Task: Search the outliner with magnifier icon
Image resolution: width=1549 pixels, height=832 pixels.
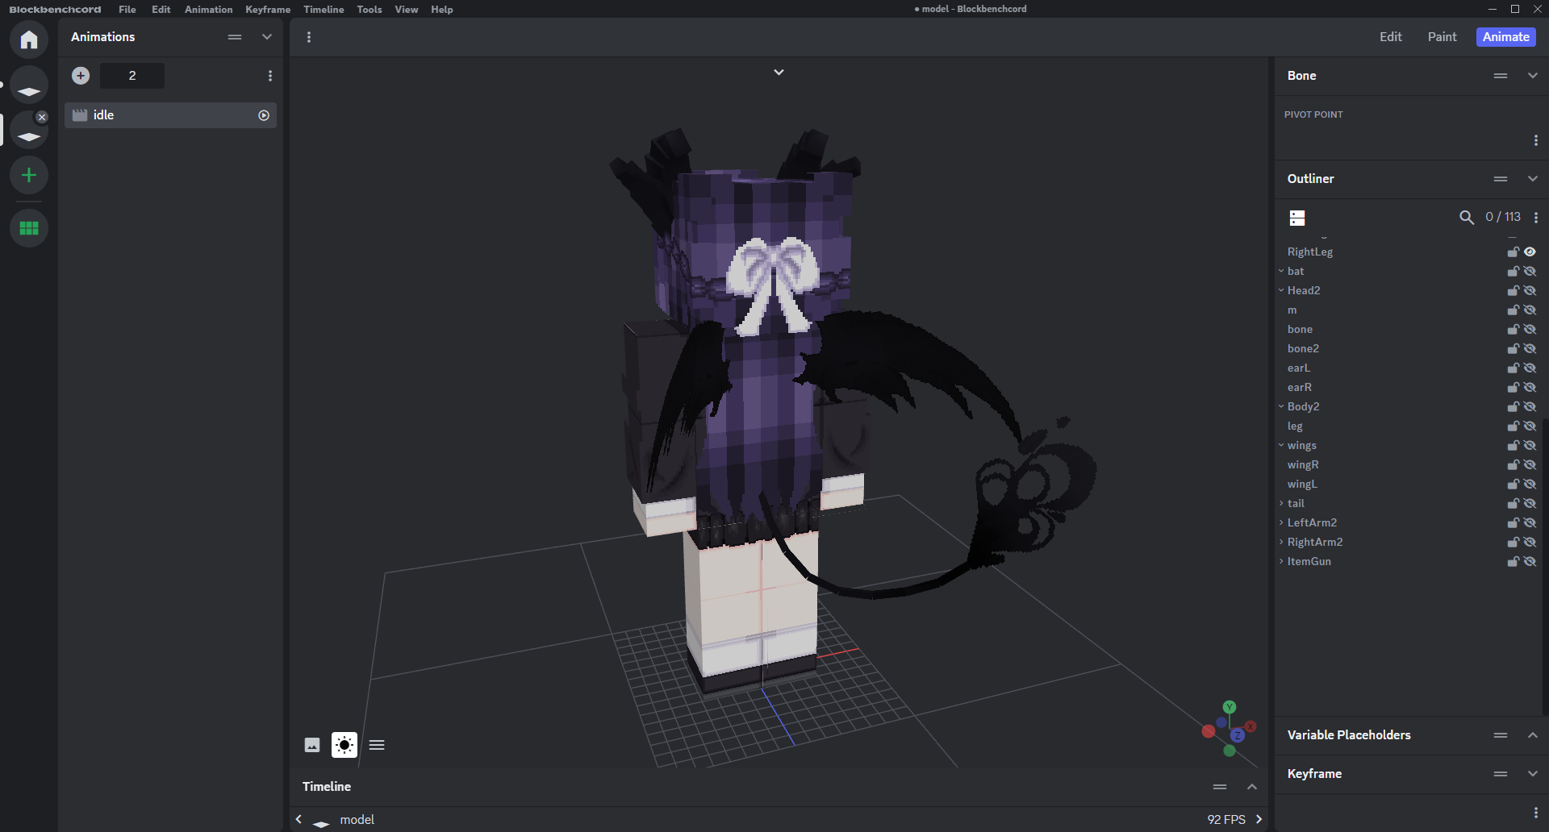Action: (1466, 217)
